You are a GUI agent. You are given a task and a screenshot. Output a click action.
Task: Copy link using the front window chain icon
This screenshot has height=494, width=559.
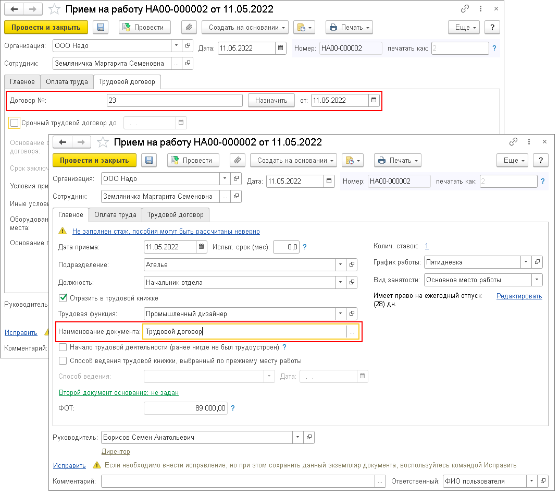pyautogui.click(x=513, y=142)
